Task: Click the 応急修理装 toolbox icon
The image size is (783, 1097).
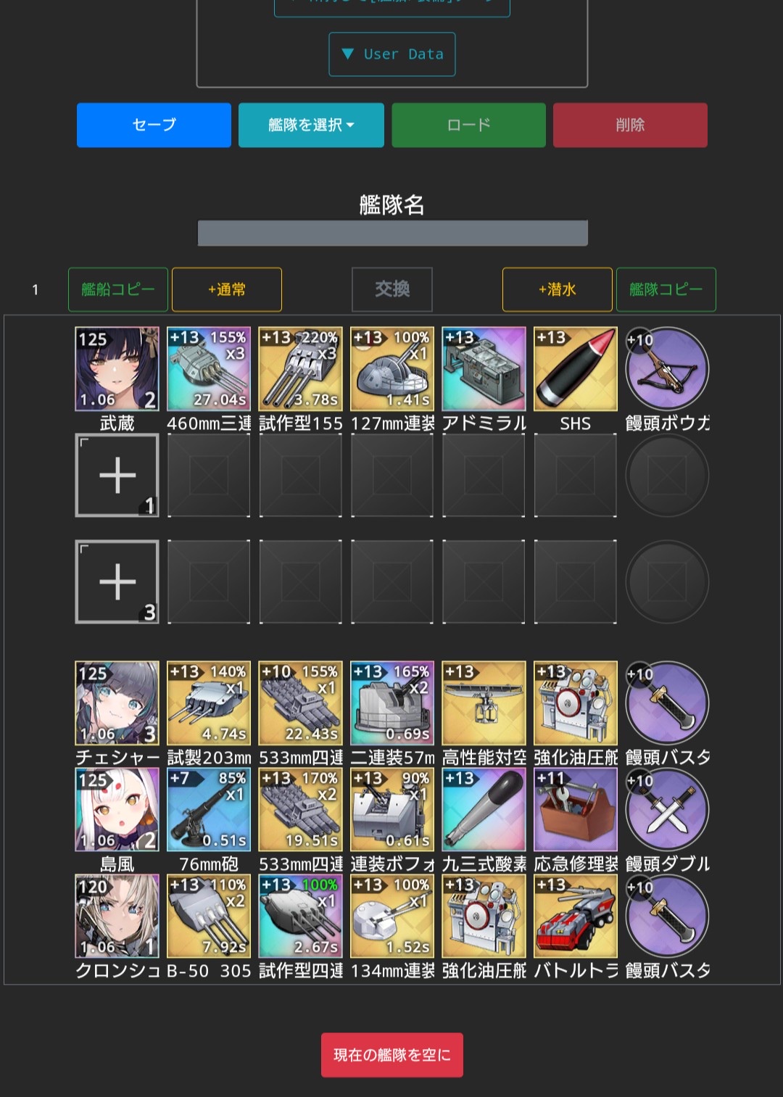Action: (576, 809)
